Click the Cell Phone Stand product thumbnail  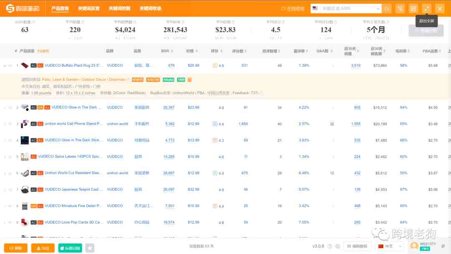click(25, 124)
